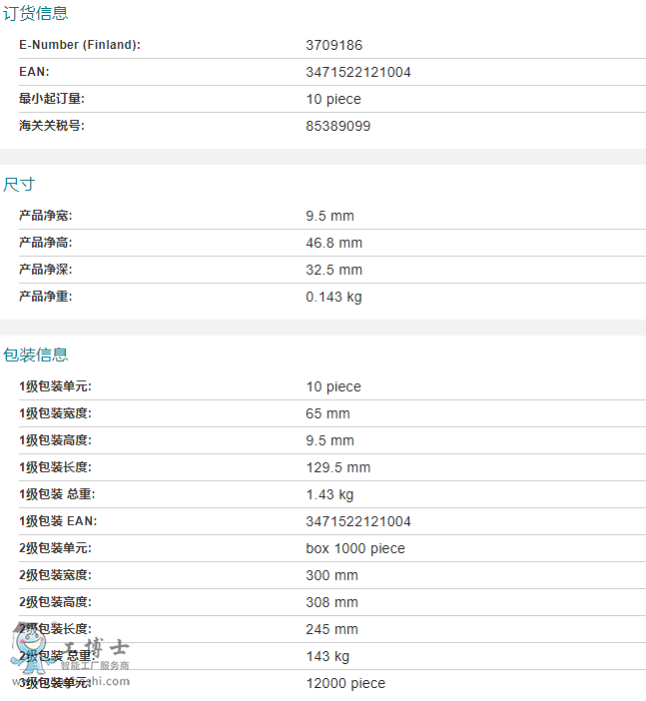Click the 1级包装长度 value 129.5 mm
The width and height of the screenshot is (646, 701).
337,467
